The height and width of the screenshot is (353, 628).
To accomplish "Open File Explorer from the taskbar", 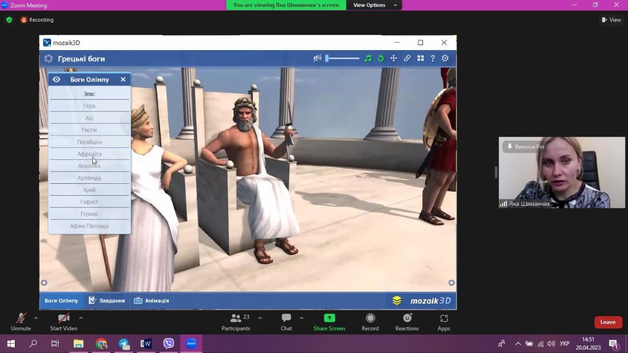I will [78, 344].
